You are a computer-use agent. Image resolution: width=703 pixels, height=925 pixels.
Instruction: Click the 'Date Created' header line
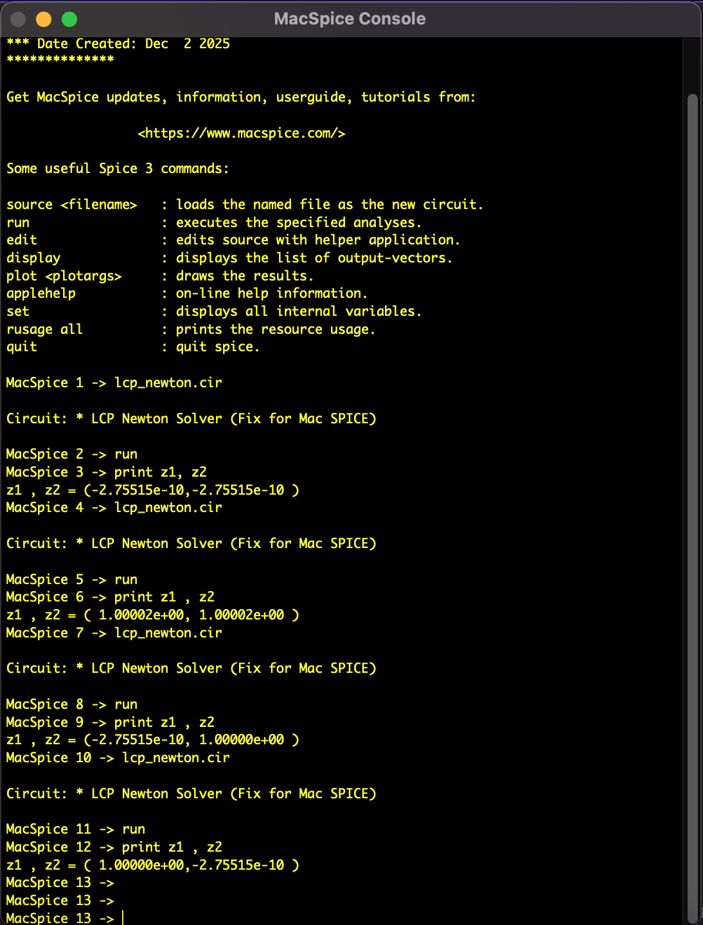[118, 44]
